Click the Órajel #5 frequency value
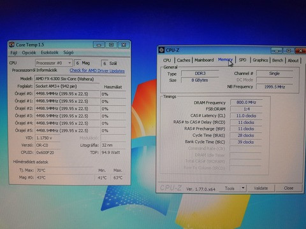306x229 pixels. (67, 130)
